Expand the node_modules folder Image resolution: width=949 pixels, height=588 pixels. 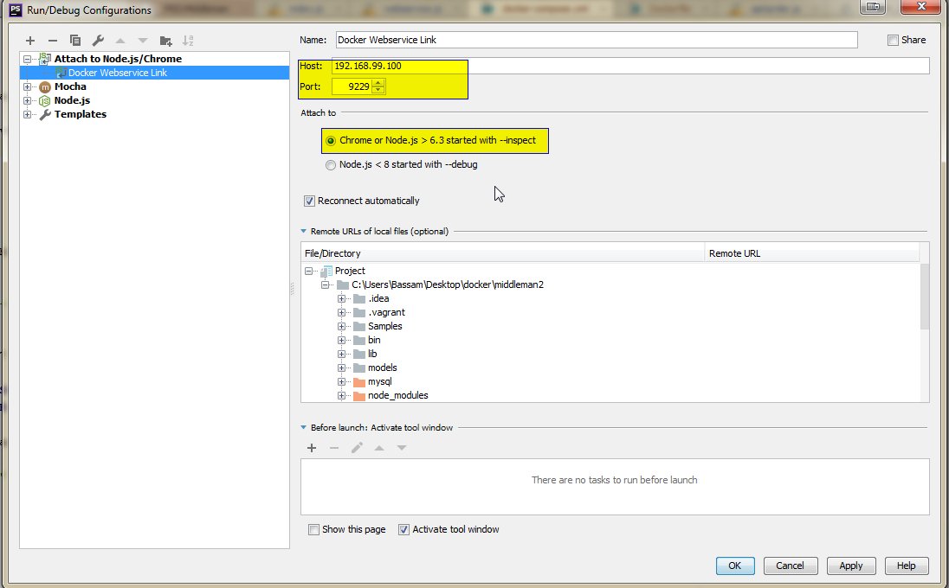pos(341,395)
